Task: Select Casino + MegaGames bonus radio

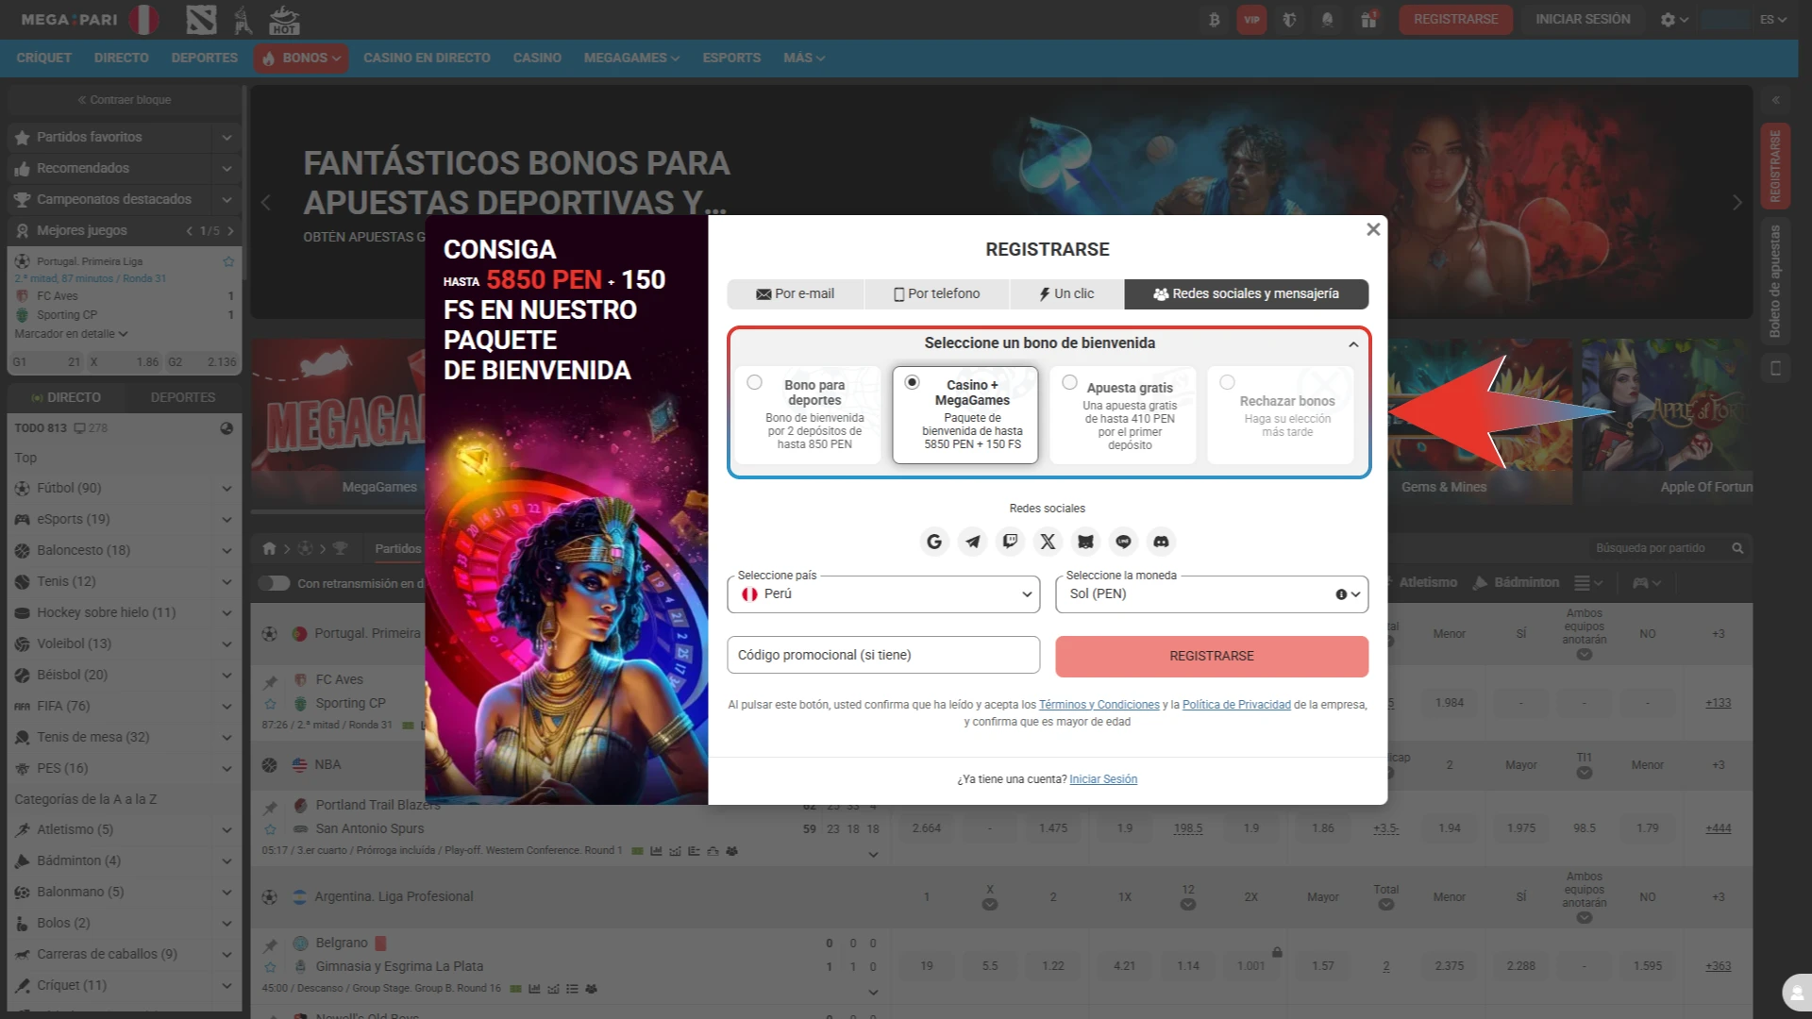Action: point(912,382)
